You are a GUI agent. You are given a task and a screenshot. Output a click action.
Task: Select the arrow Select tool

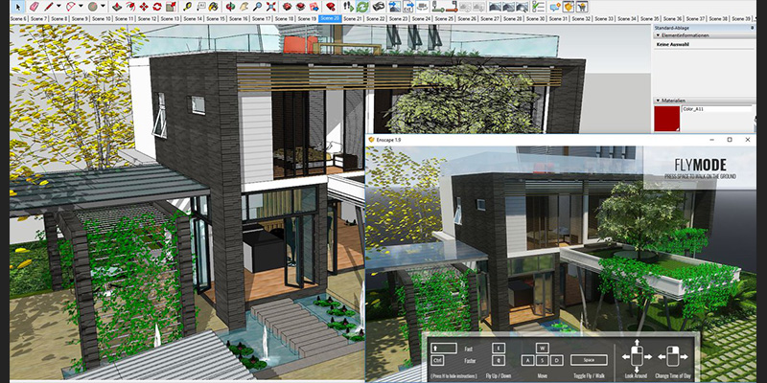tap(18, 7)
